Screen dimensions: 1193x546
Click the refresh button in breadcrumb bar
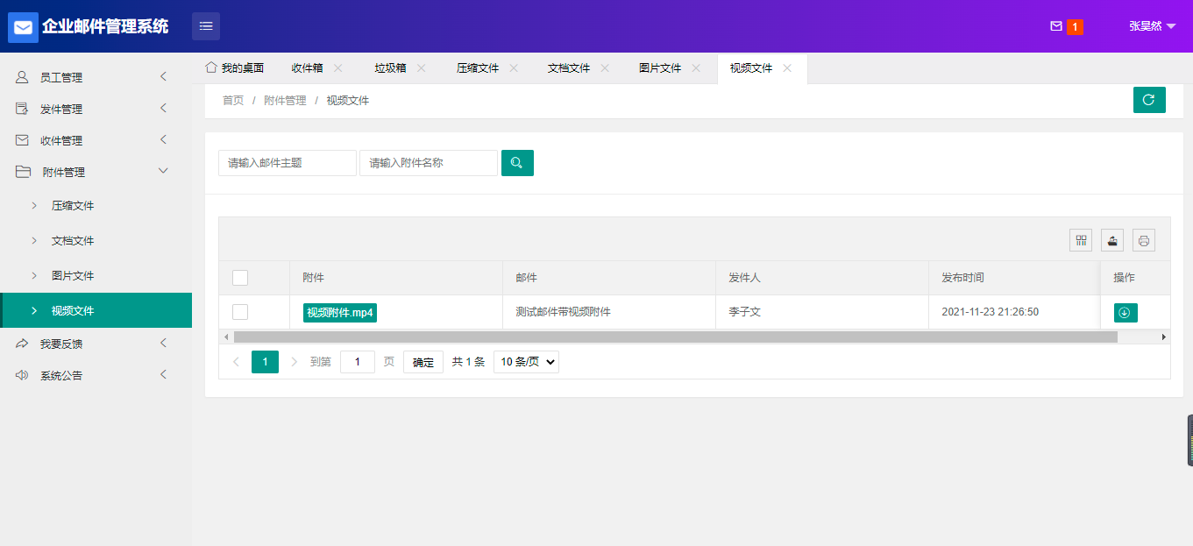click(x=1149, y=100)
